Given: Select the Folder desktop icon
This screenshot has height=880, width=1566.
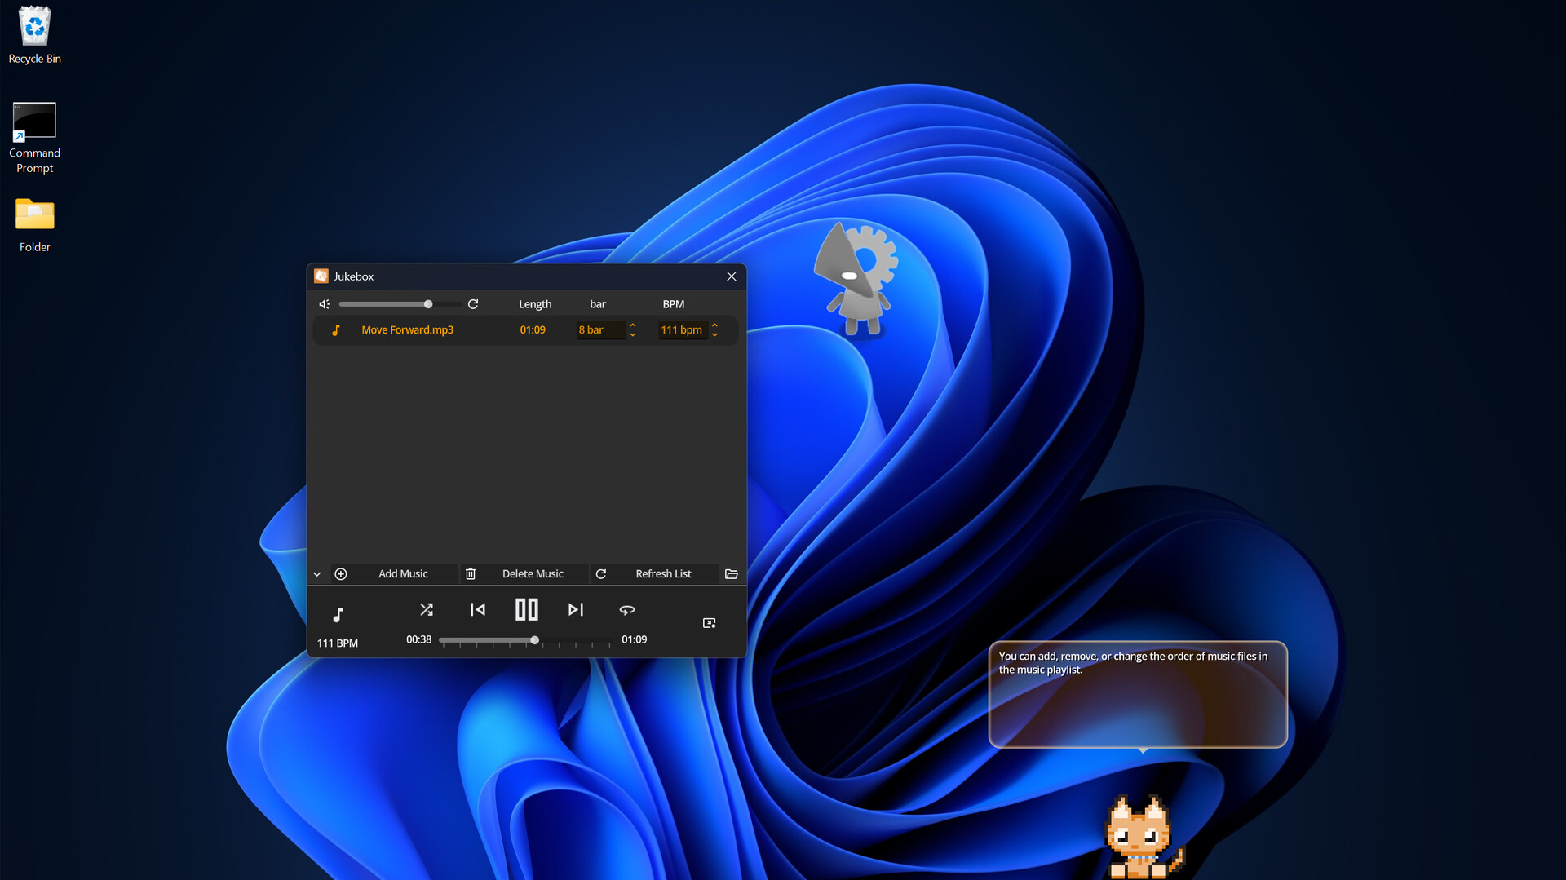Looking at the screenshot, I should point(34,225).
